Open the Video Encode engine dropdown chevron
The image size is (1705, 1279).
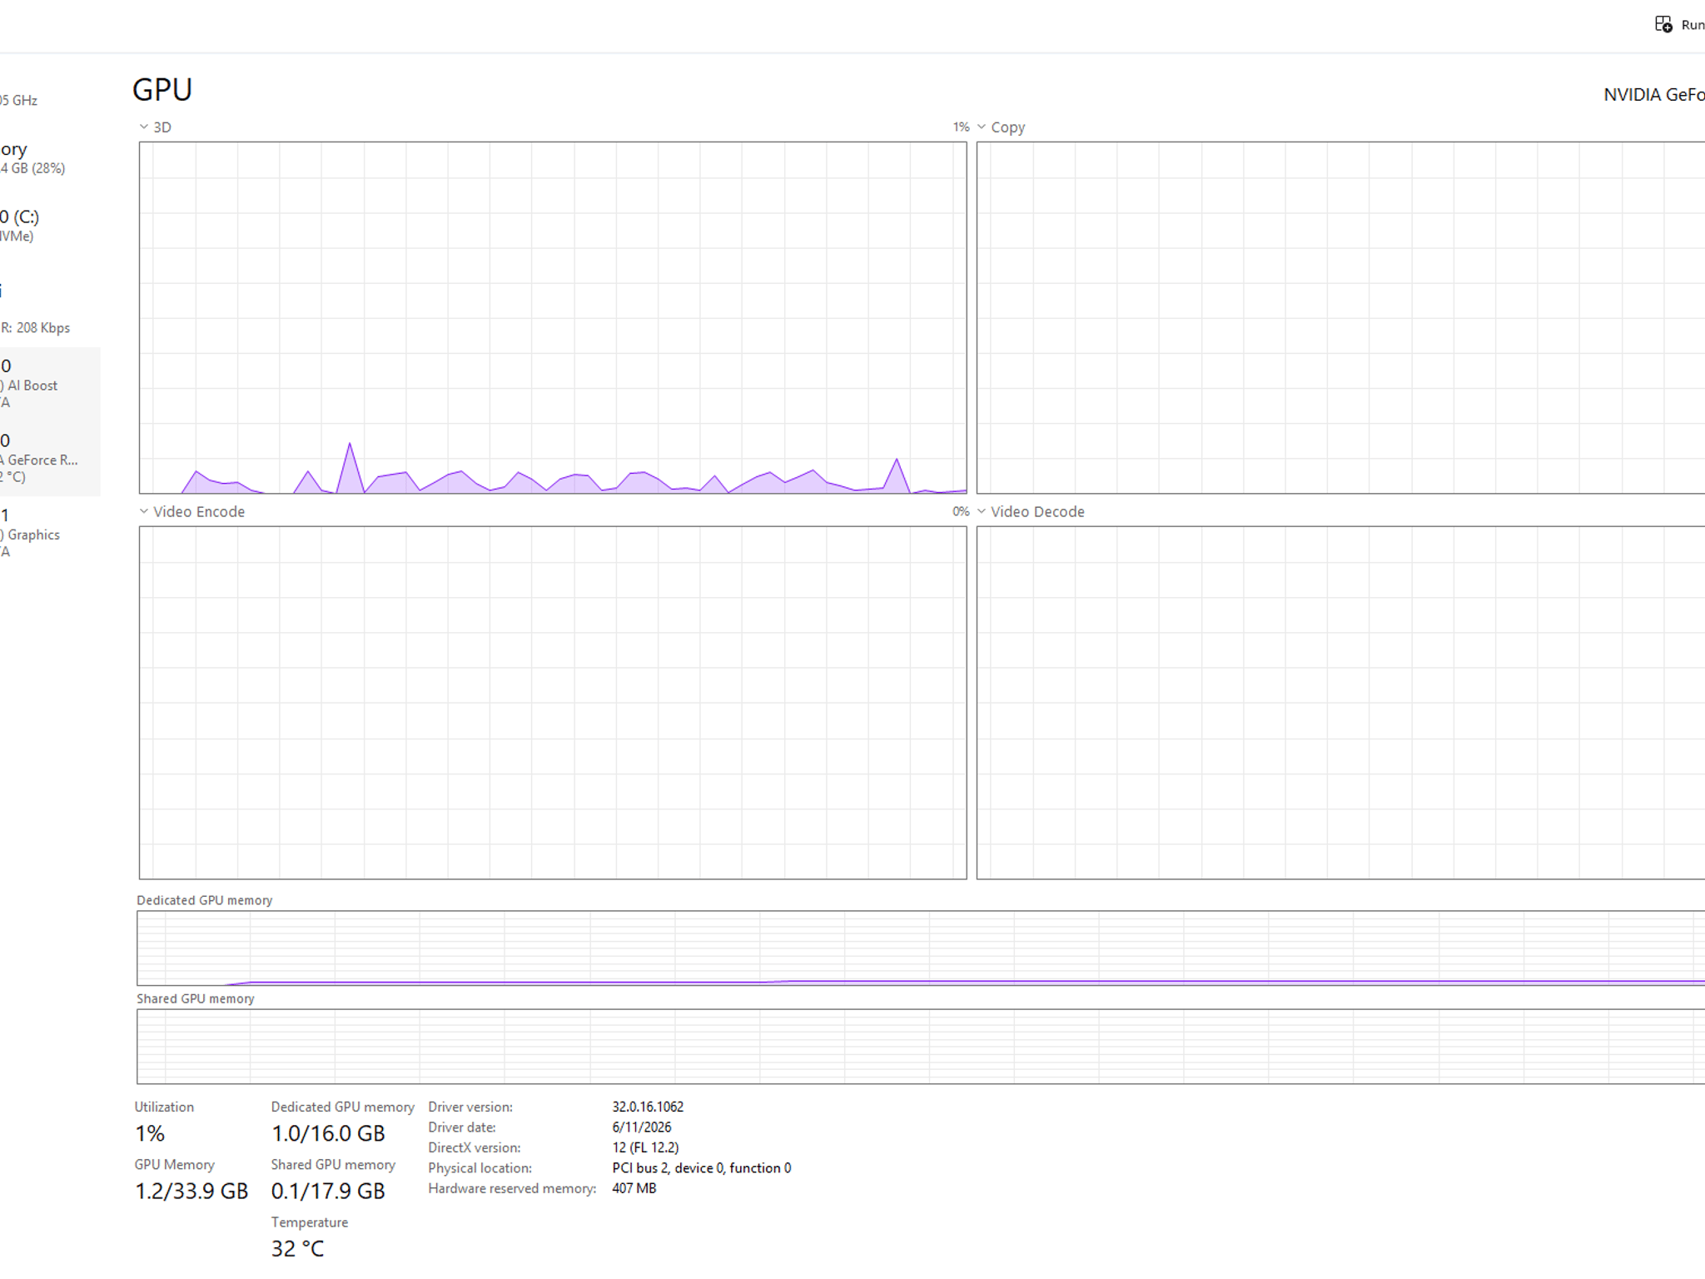144,511
